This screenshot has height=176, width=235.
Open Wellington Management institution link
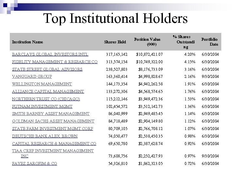(x=42, y=84)
